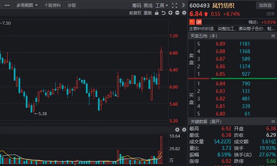Viewport: 277px width, 166px height.
Task: Select buy level 4 price 6.81
Action: 220,106
